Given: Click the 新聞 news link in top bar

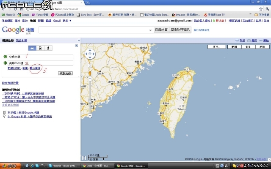Looking at the screenshot, I should coord(41,21).
